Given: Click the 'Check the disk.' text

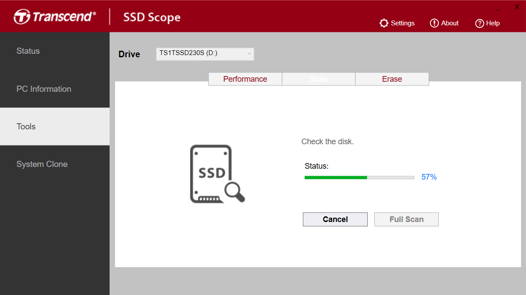Looking at the screenshot, I should [x=327, y=142].
